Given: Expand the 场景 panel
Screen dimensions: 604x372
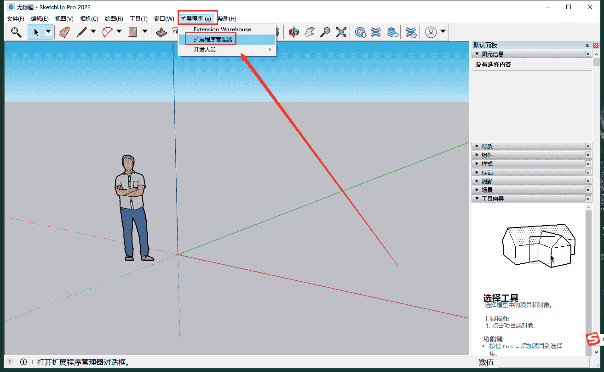Looking at the screenshot, I should (x=477, y=190).
